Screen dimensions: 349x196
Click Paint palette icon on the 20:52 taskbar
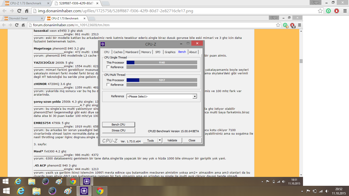tap(68, 191)
